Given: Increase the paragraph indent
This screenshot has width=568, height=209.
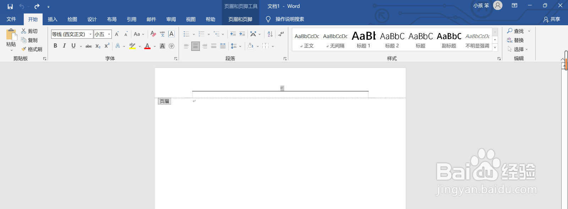Looking at the screenshot, I should pos(242,34).
